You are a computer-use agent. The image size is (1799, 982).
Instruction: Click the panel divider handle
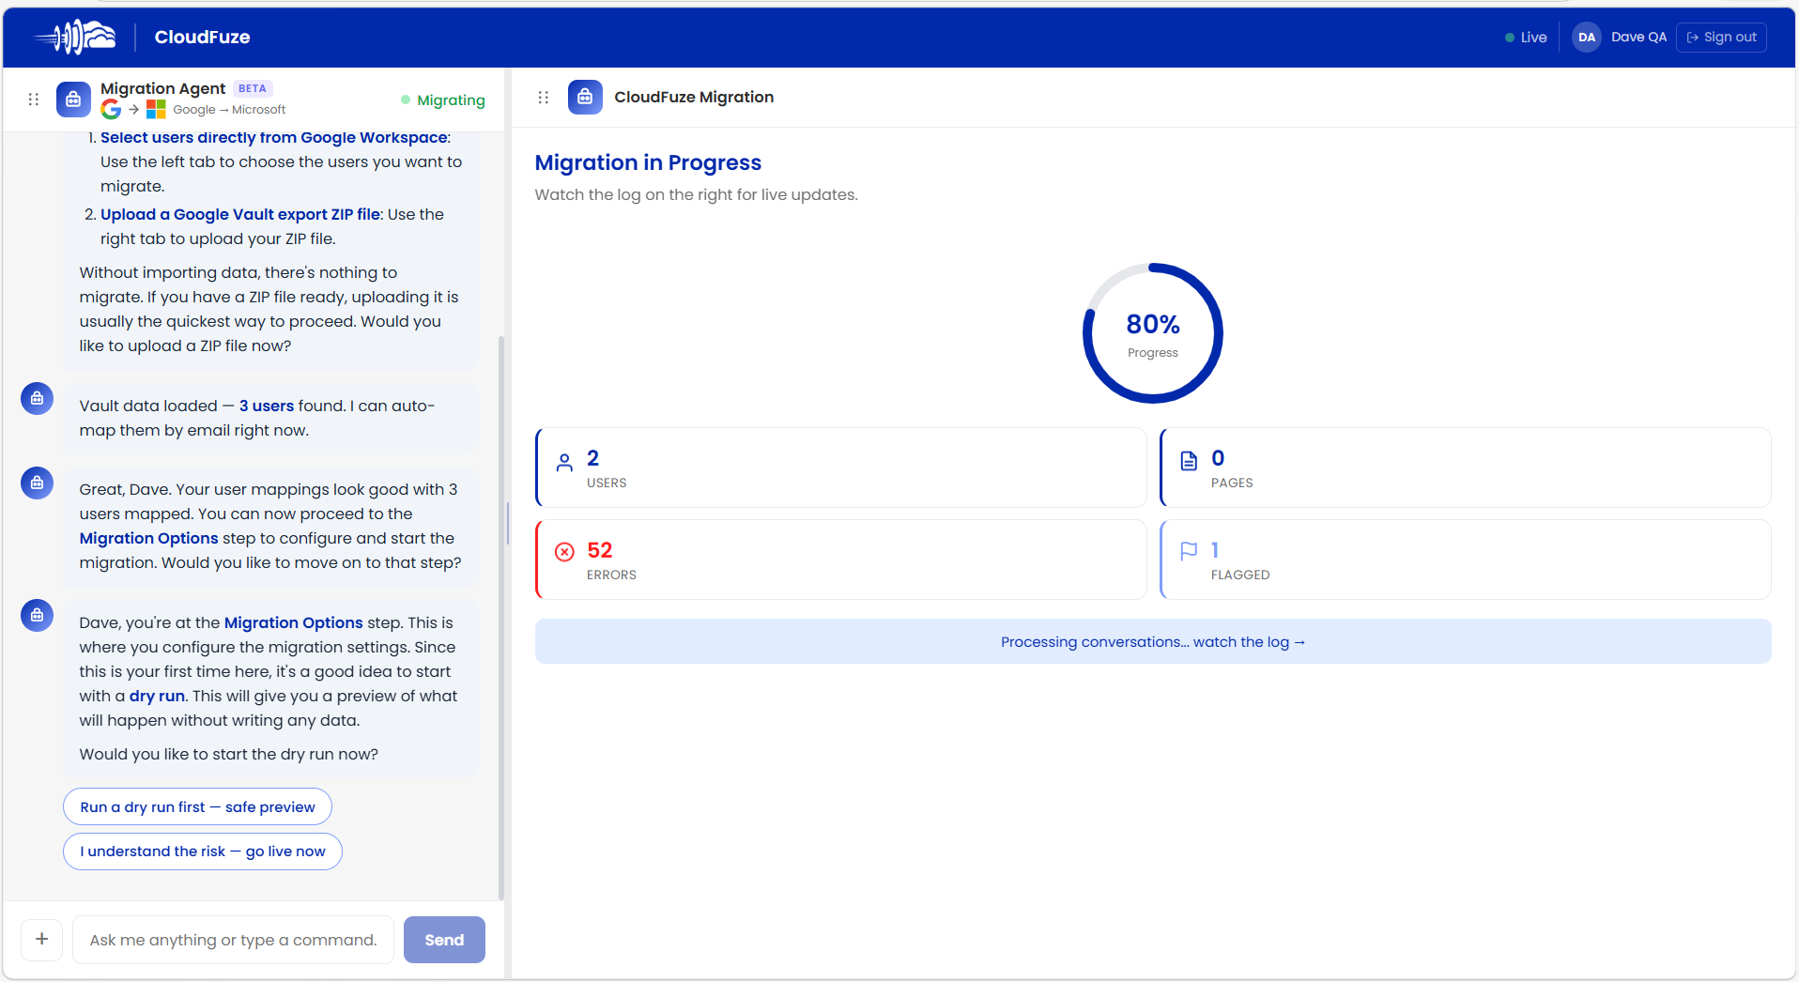(x=508, y=524)
